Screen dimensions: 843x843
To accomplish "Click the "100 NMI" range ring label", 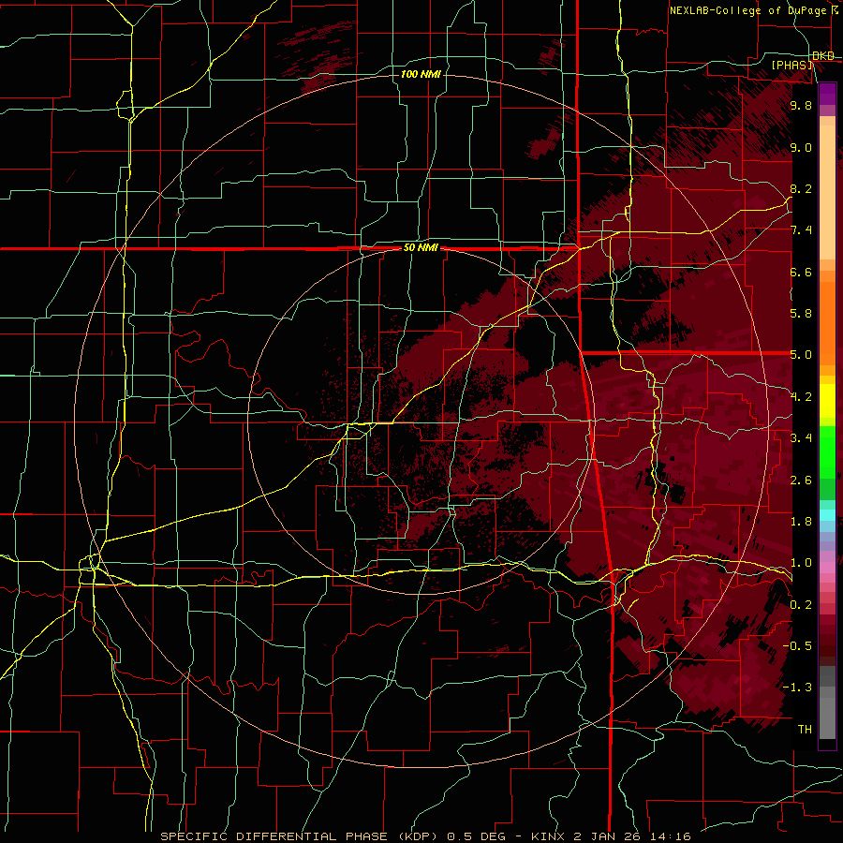I will [x=421, y=74].
